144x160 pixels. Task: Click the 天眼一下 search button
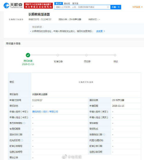pyautogui.click(x=116, y=7)
